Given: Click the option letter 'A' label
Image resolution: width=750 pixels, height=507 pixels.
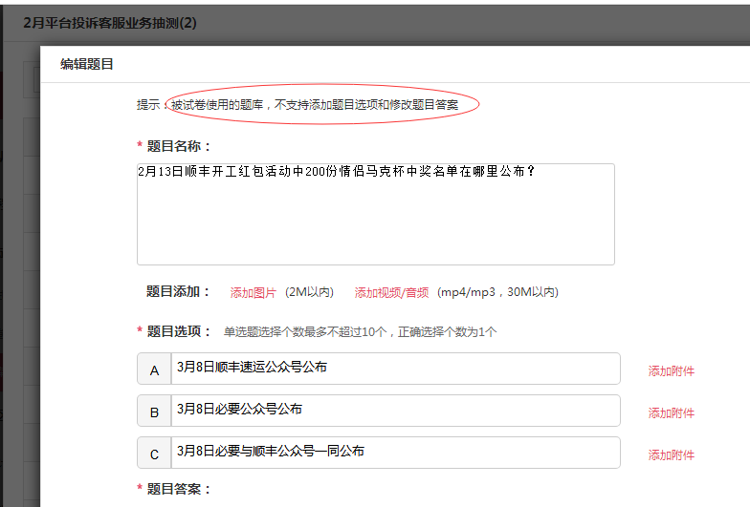Looking at the screenshot, I should tap(154, 370).
